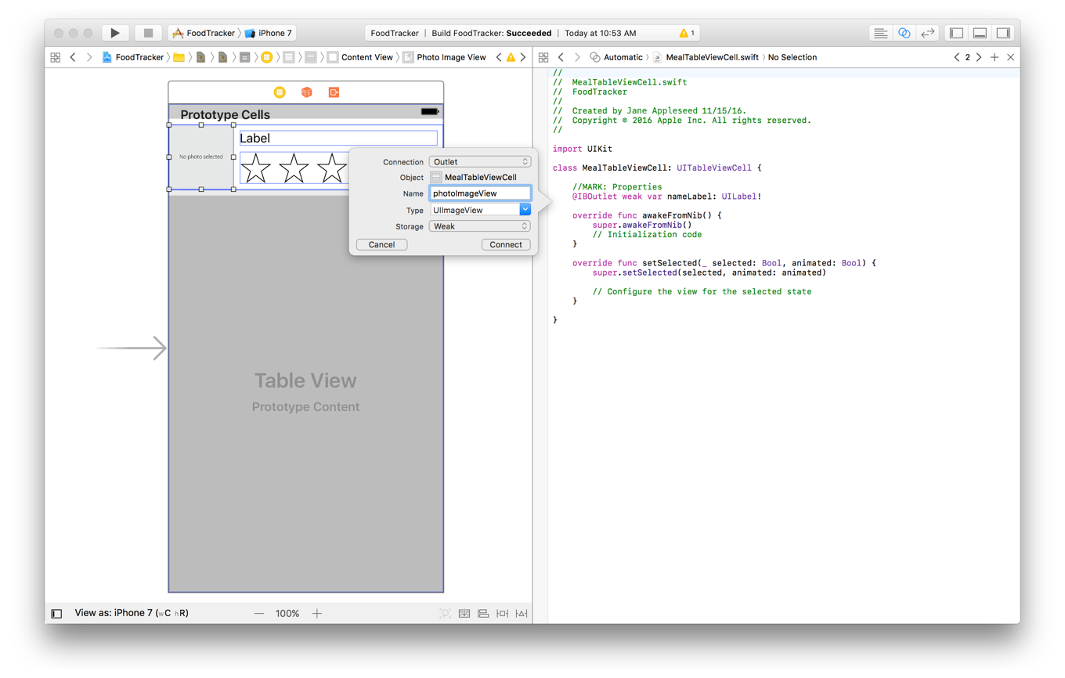Select MealTableViewCell.swift in jump bar
Viewport: 1065px width, 678px height.
point(706,57)
